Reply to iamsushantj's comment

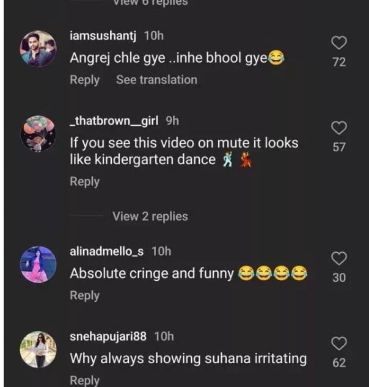84,80
